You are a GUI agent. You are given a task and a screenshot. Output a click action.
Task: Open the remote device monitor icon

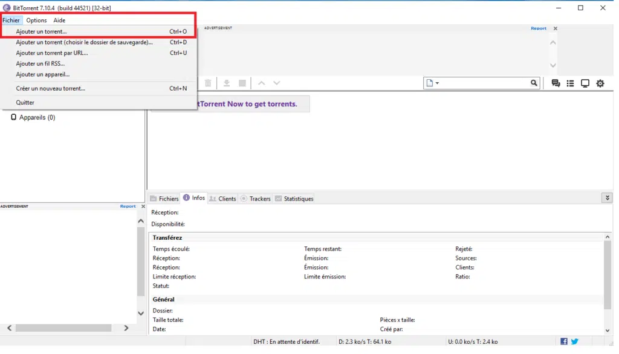click(x=585, y=83)
